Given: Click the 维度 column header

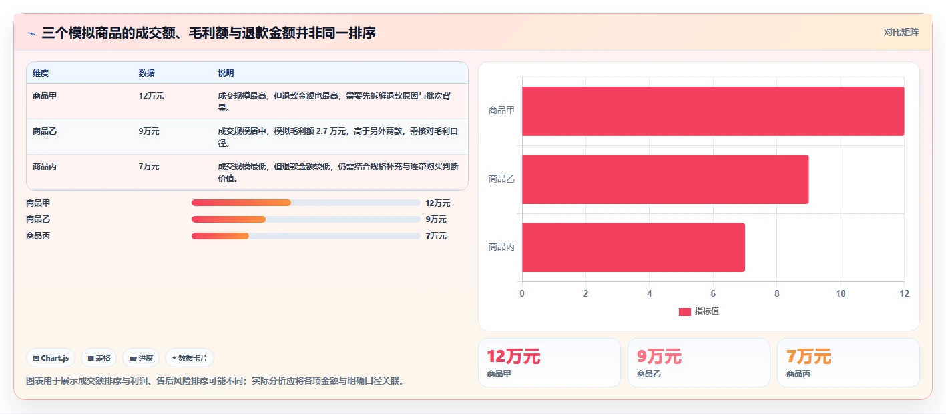Looking at the screenshot, I should [41, 73].
